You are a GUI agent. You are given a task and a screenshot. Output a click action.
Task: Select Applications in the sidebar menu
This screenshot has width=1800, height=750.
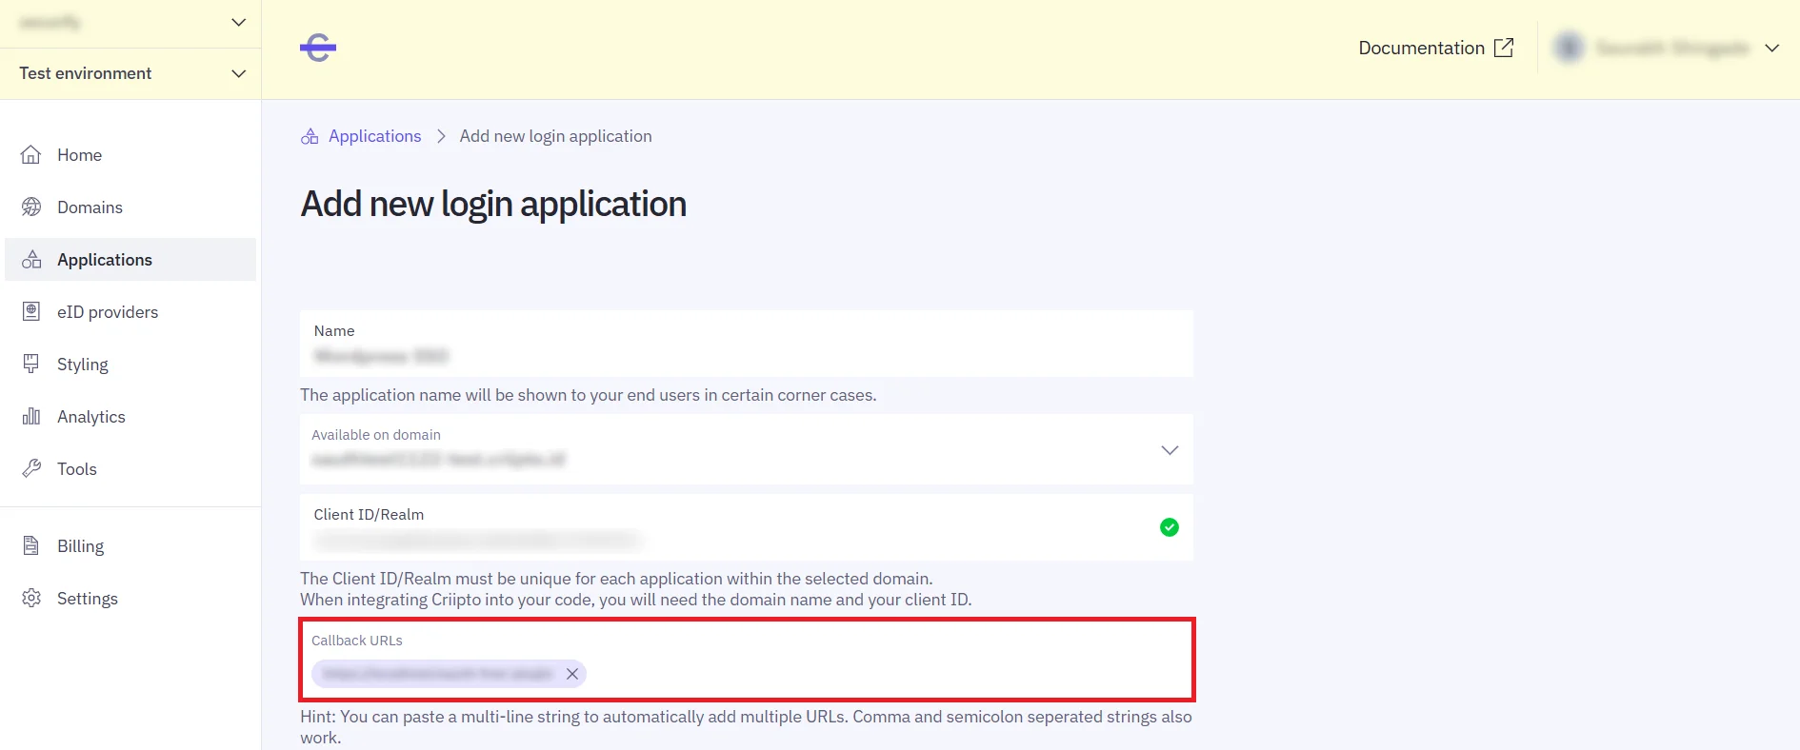[105, 260]
